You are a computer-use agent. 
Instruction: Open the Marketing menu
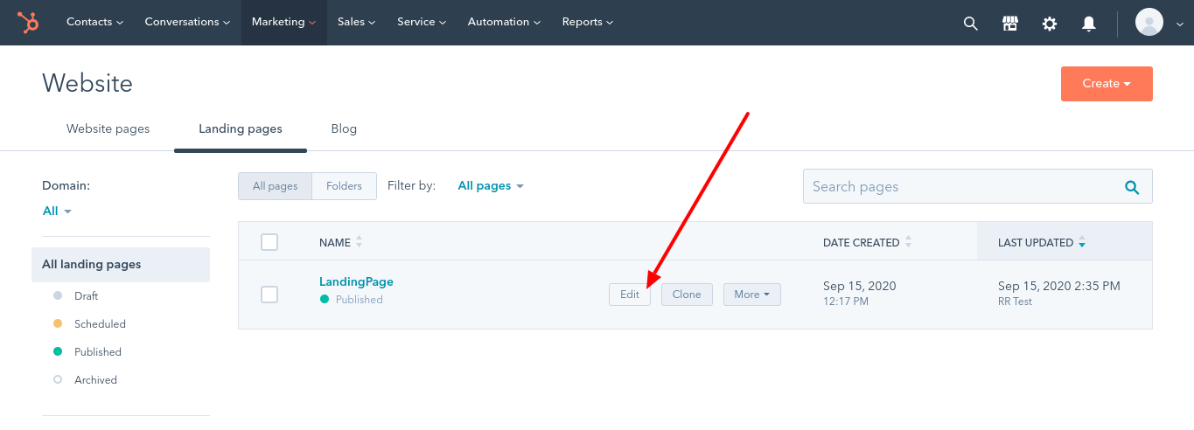[x=284, y=22]
